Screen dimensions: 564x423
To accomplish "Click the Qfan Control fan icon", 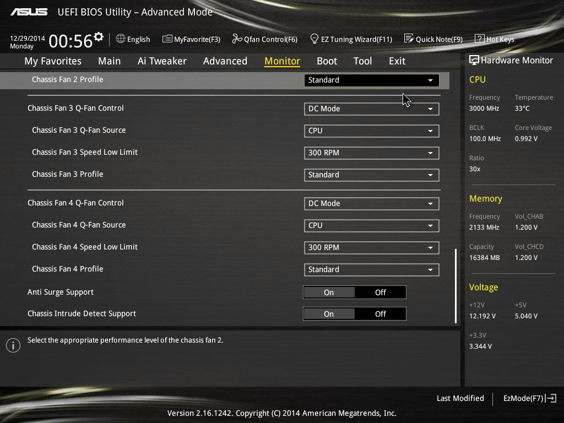I will [237, 39].
